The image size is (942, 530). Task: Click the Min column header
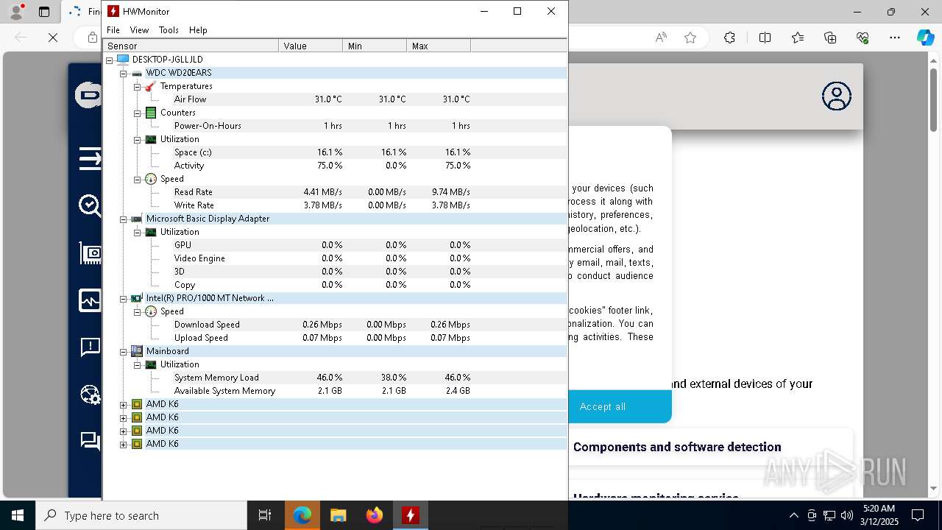[x=375, y=46]
